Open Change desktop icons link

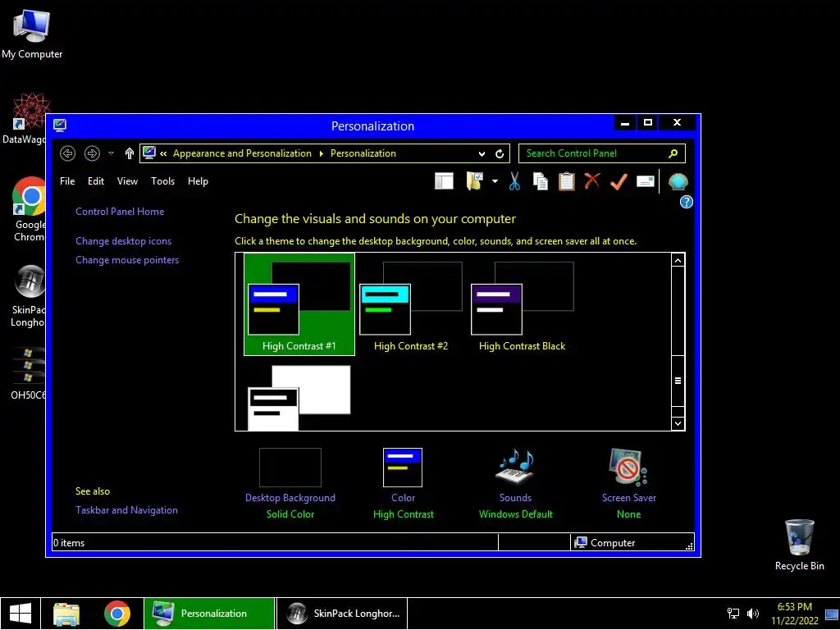coord(123,241)
